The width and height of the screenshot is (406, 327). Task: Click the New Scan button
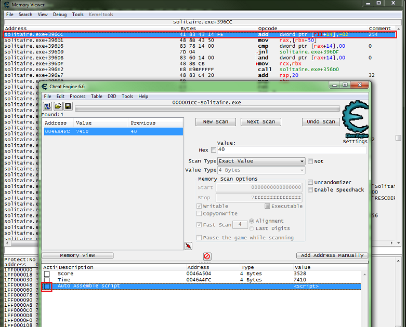[216, 122]
